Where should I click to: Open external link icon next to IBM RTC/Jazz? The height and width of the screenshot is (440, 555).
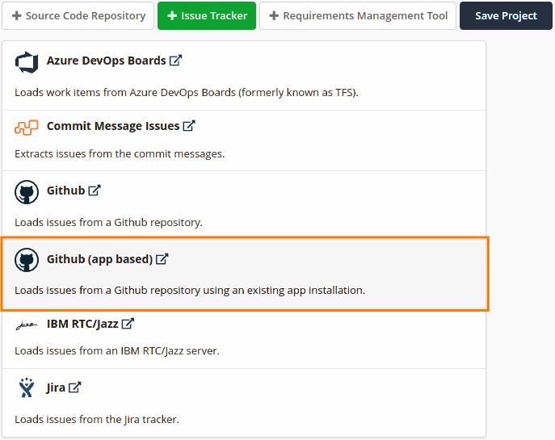click(x=128, y=323)
